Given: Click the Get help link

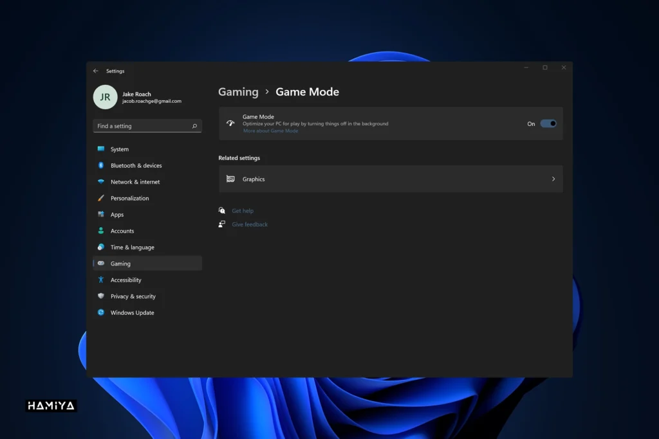Looking at the screenshot, I should coord(243,211).
